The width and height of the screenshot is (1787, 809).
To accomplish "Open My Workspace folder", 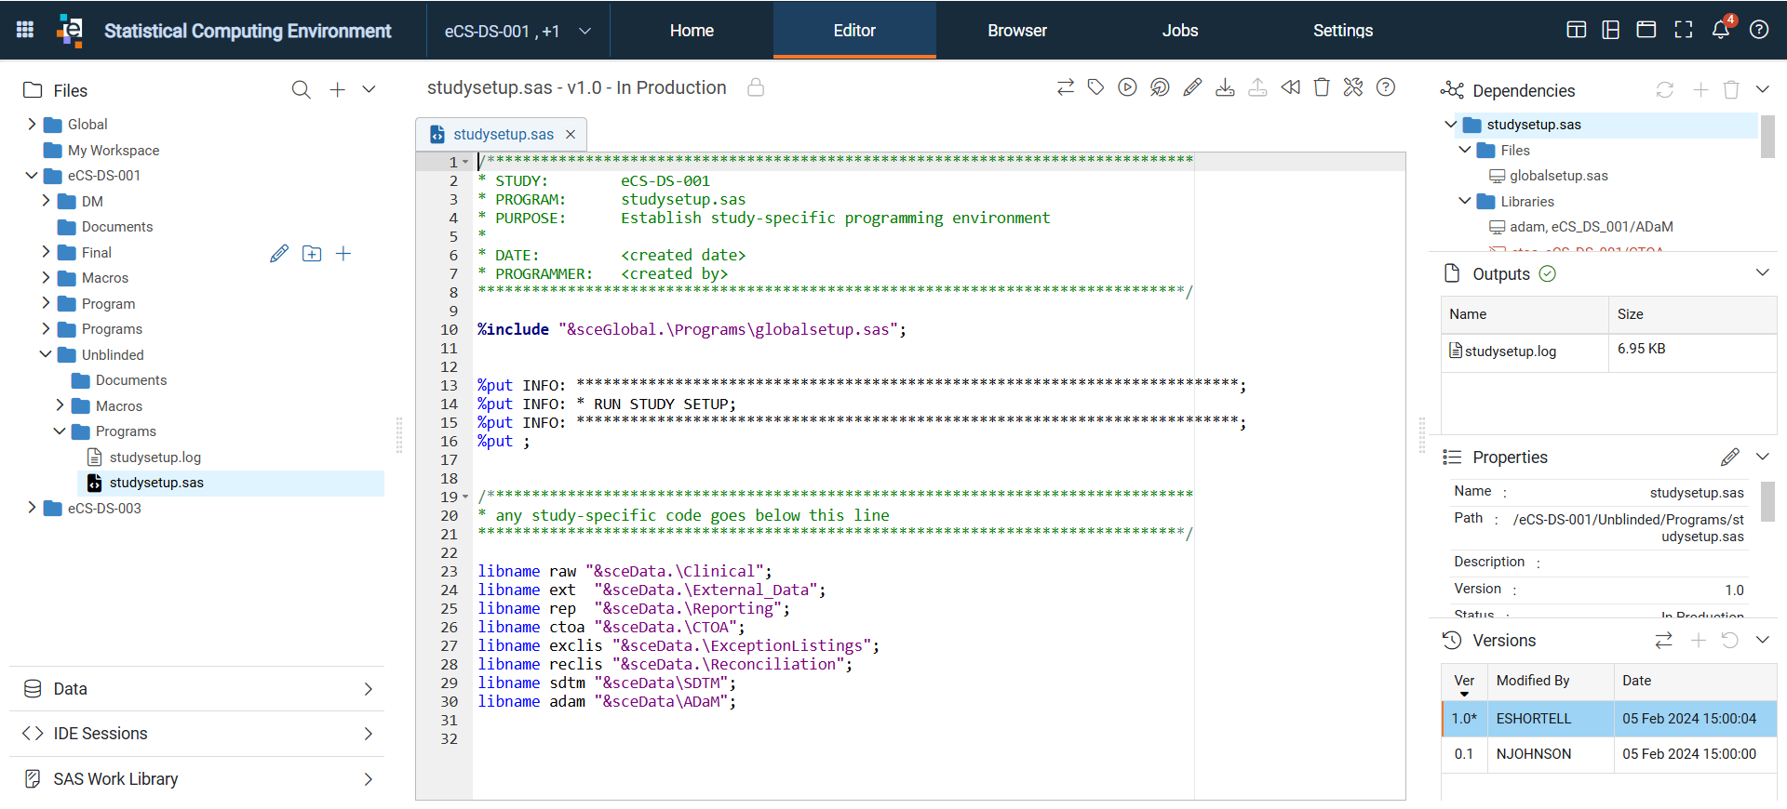I will tap(113, 150).
